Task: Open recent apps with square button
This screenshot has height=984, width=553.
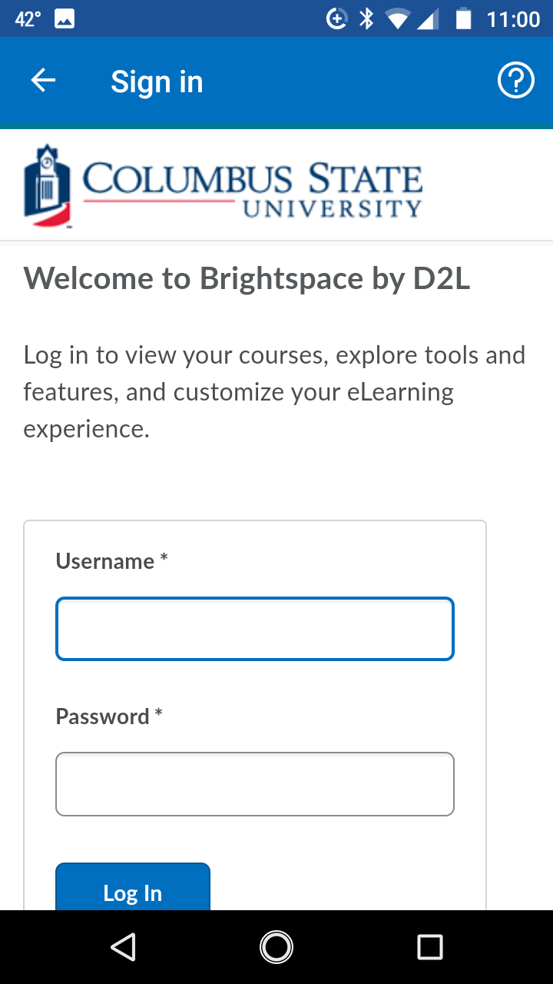Action: (429, 947)
